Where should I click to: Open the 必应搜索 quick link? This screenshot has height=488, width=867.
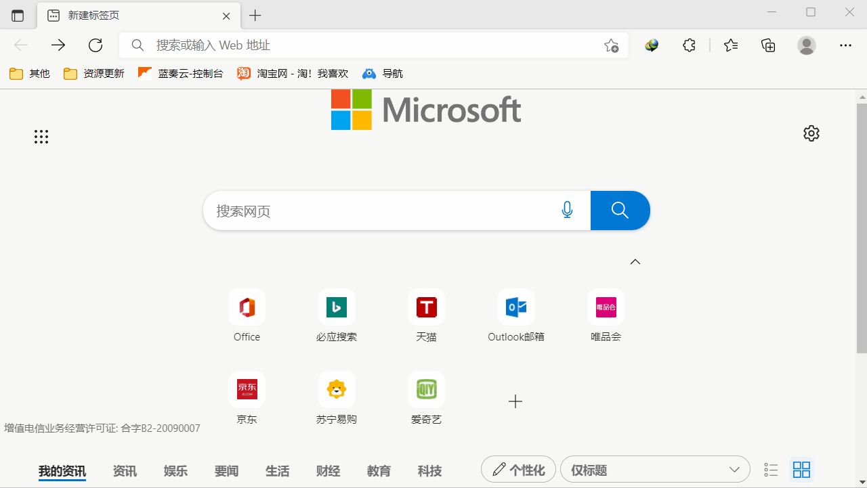point(337,316)
